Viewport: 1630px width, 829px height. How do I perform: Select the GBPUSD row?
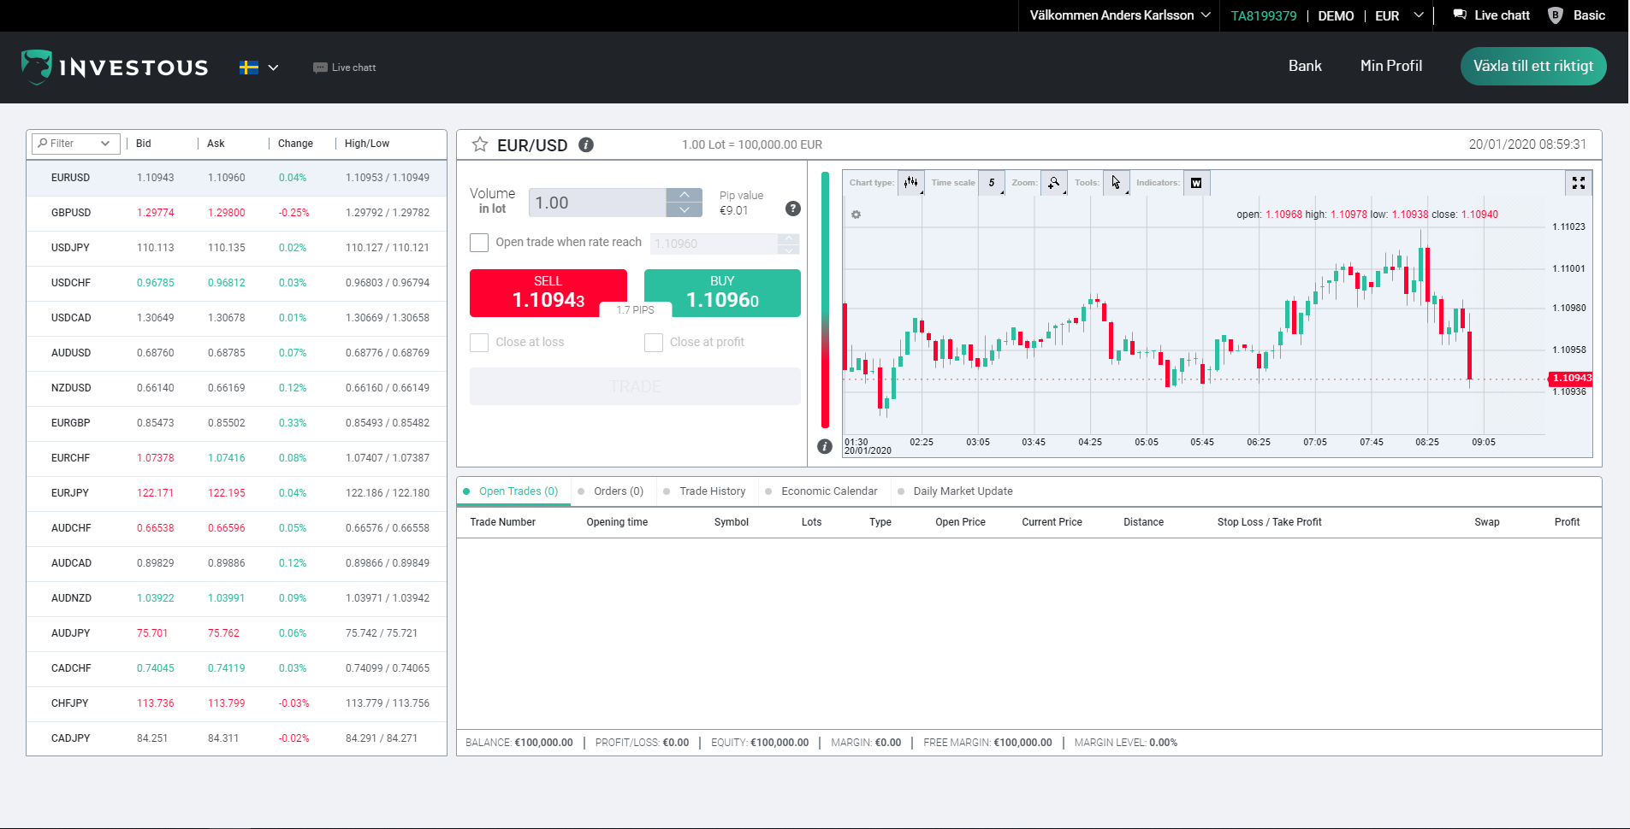236,213
